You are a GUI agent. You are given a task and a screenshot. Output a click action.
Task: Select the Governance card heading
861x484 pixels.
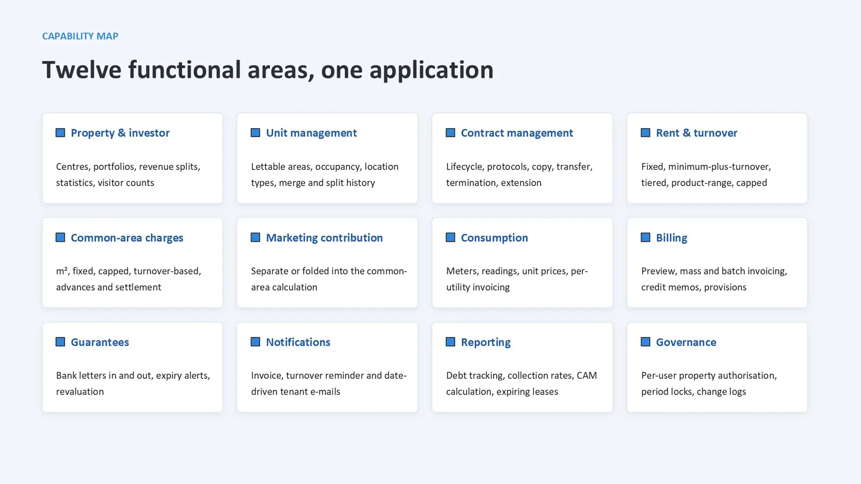(x=686, y=343)
